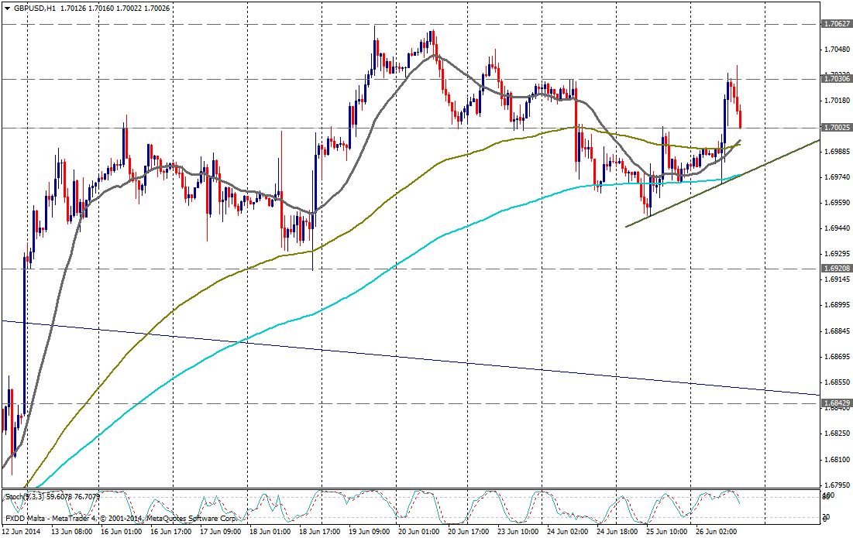Screen dimensions: 853x538
Task: Select the 1.70627 price level label
Action: coord(837,24)
